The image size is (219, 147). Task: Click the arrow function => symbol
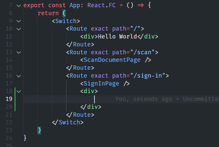(140, 5)
